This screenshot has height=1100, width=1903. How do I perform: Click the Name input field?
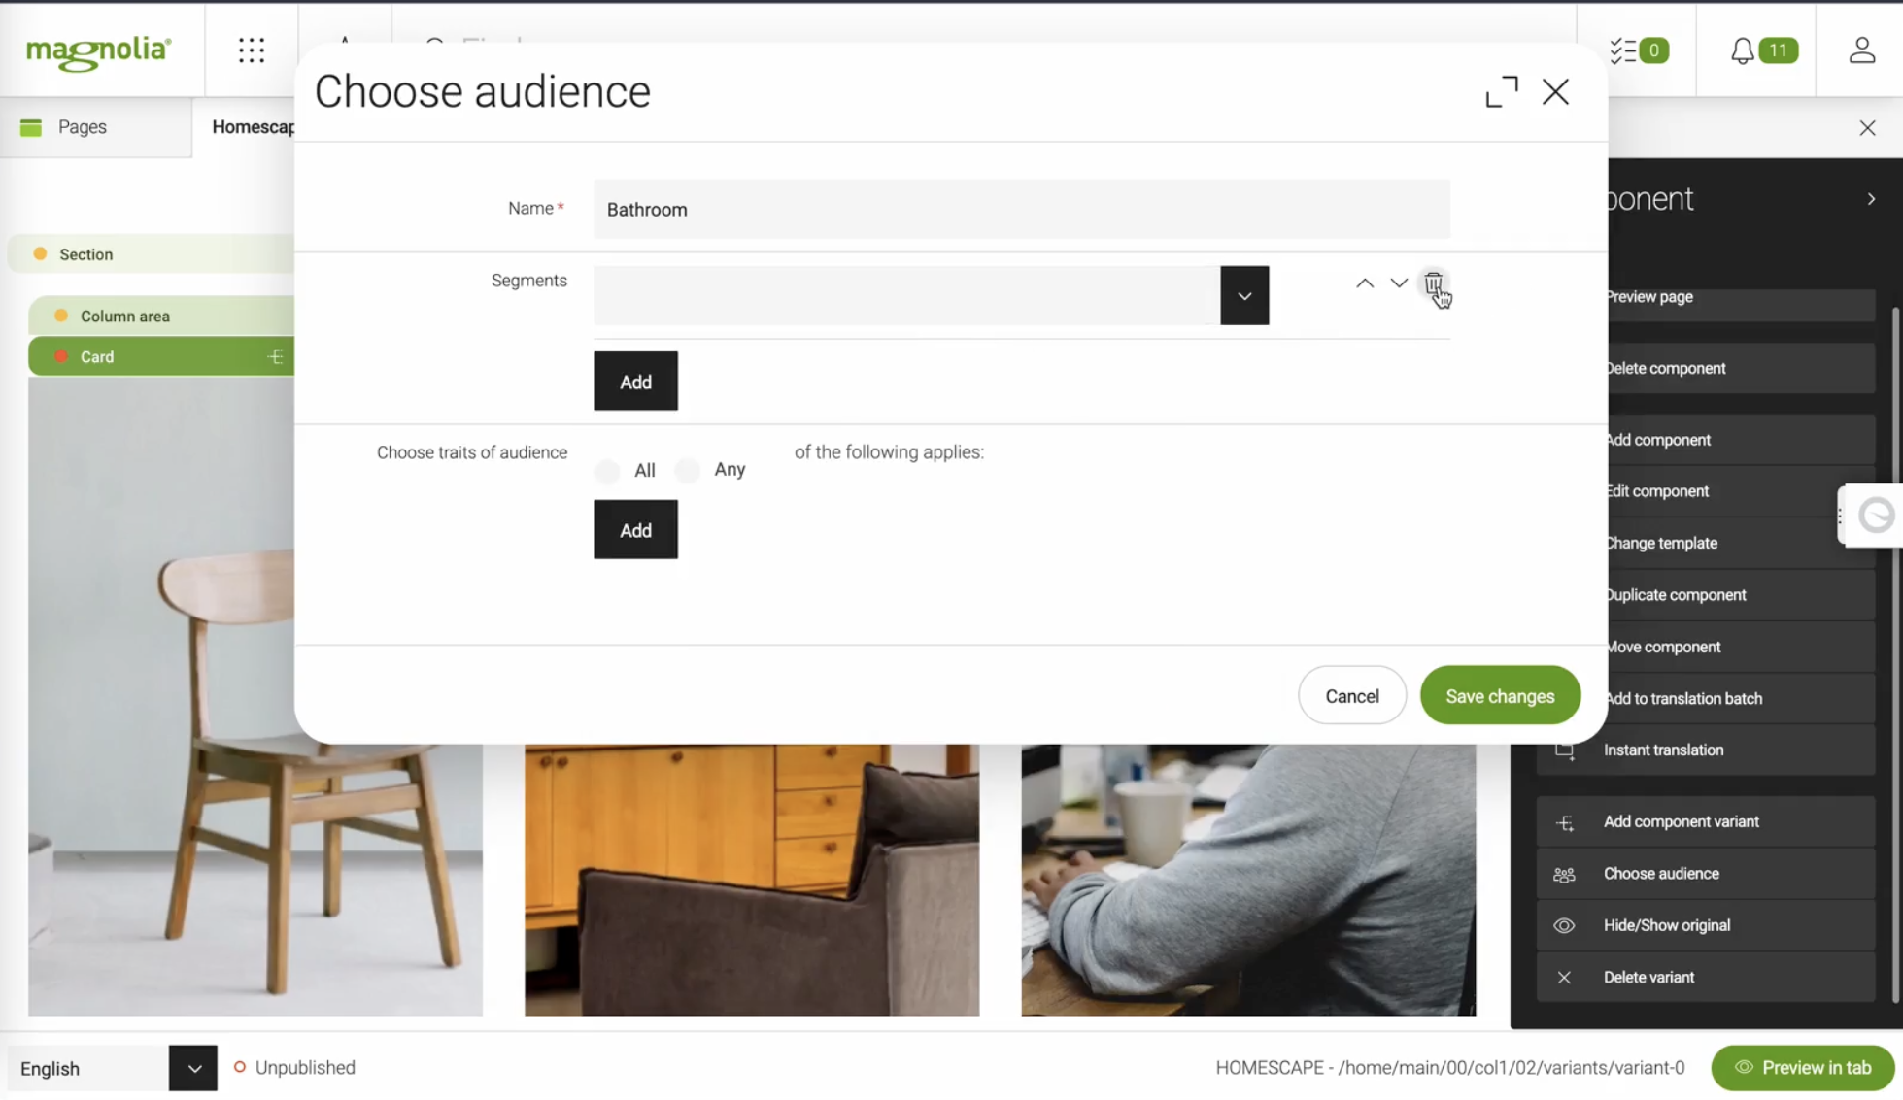(1021, 210)
